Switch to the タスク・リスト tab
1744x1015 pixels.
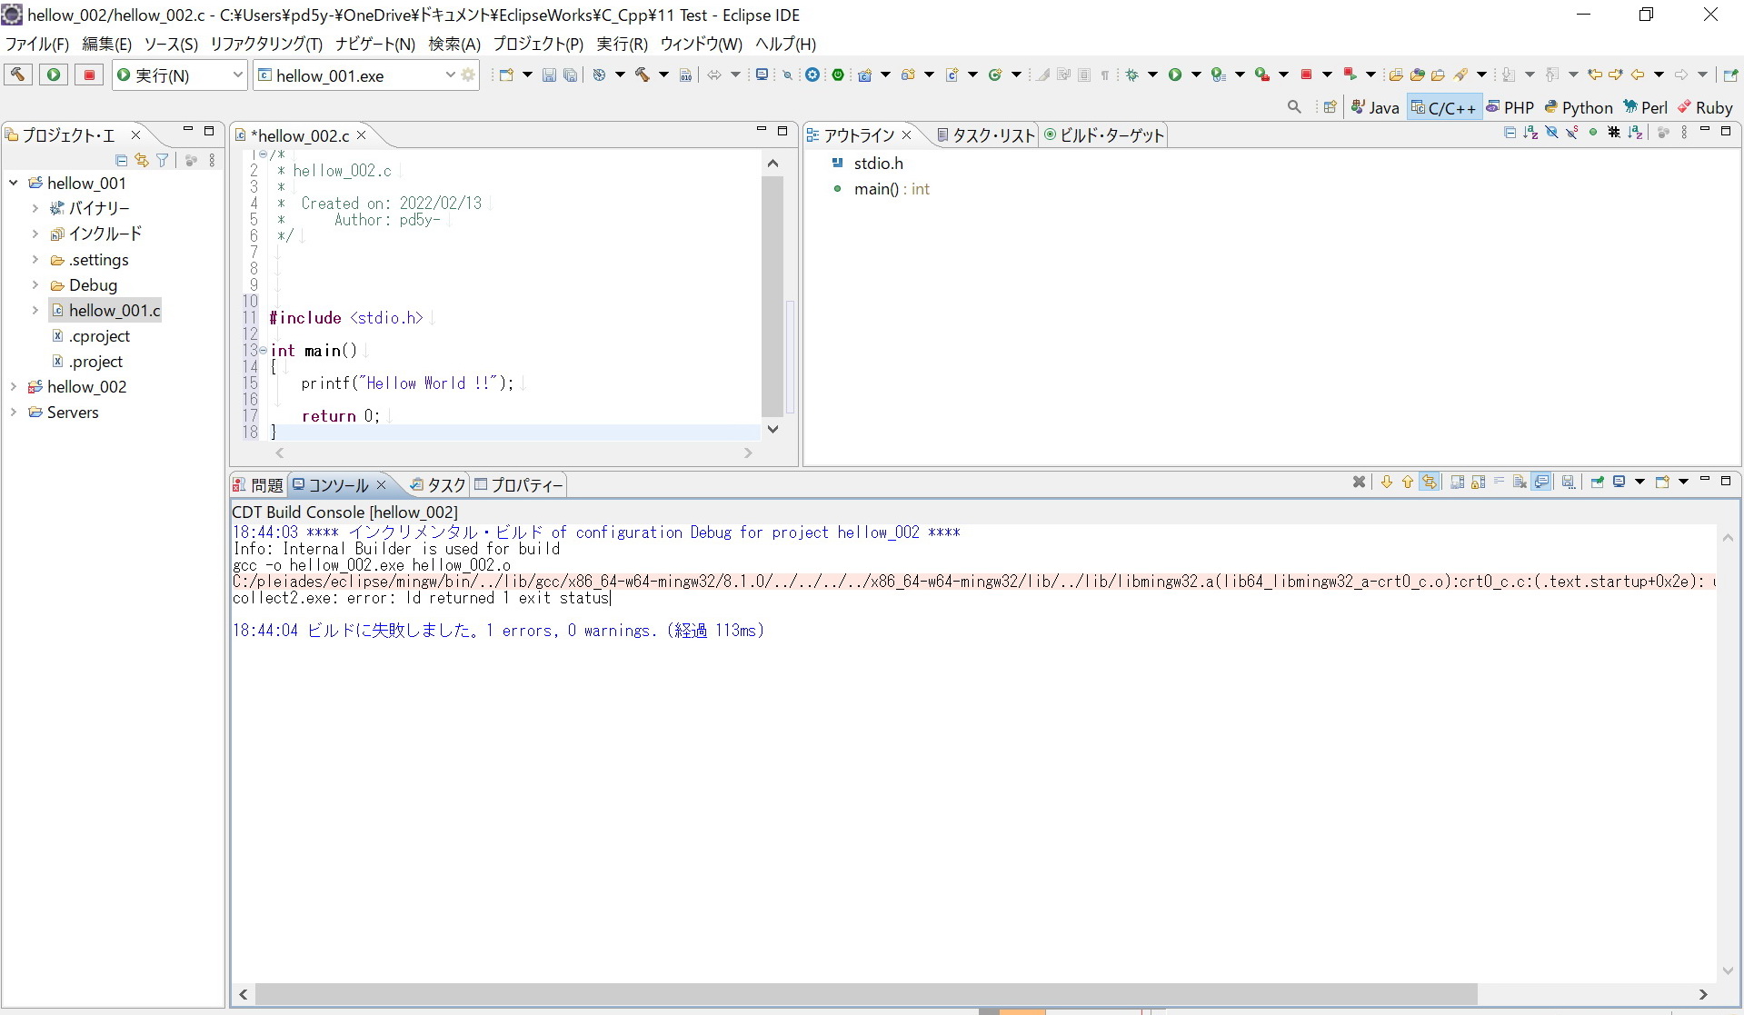pos(985,135)
